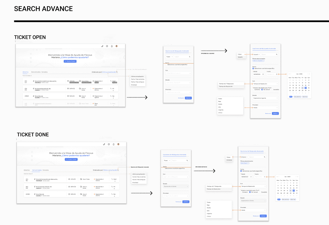
Task: Go to next month in Ticket Open calendar
Action: pyautogui.click(x=308, y=74)
